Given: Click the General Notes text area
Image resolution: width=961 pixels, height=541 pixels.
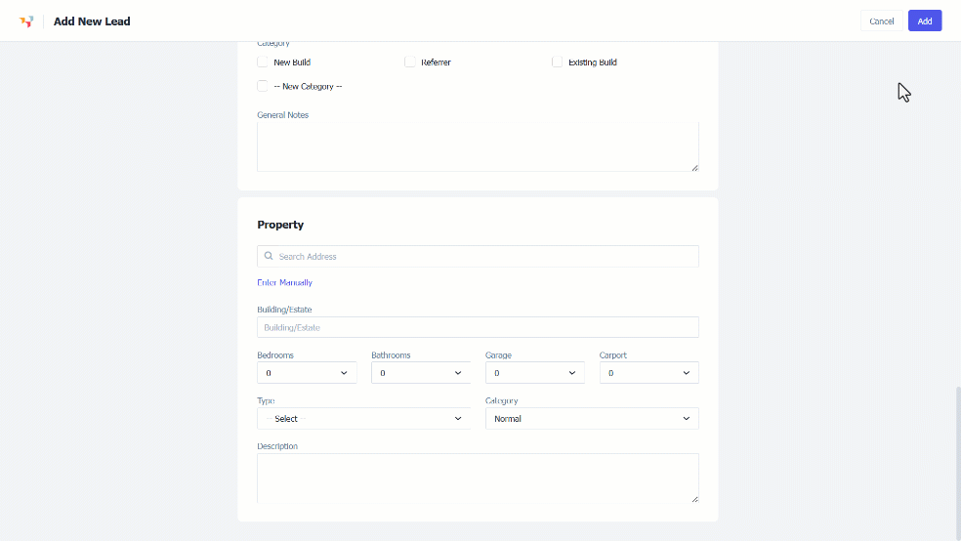Looking at the screenshot, I should 478,146.
